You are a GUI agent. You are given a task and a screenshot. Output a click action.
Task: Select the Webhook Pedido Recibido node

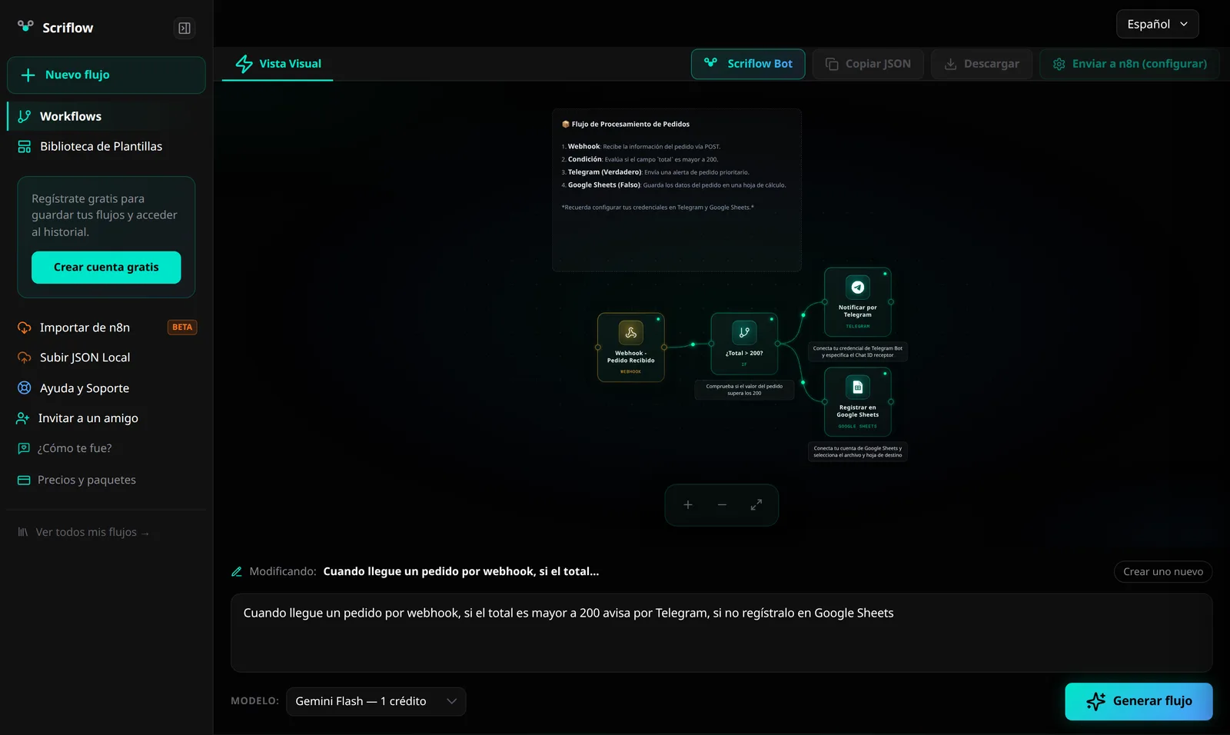pos(631,348)
